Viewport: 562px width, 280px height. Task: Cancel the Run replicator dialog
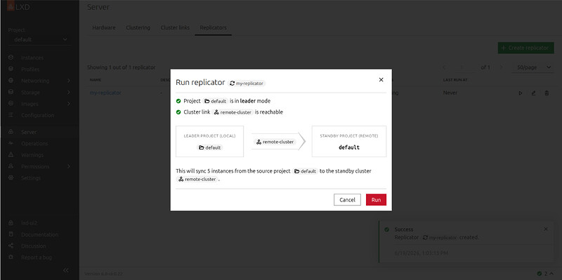pos(347,200)
